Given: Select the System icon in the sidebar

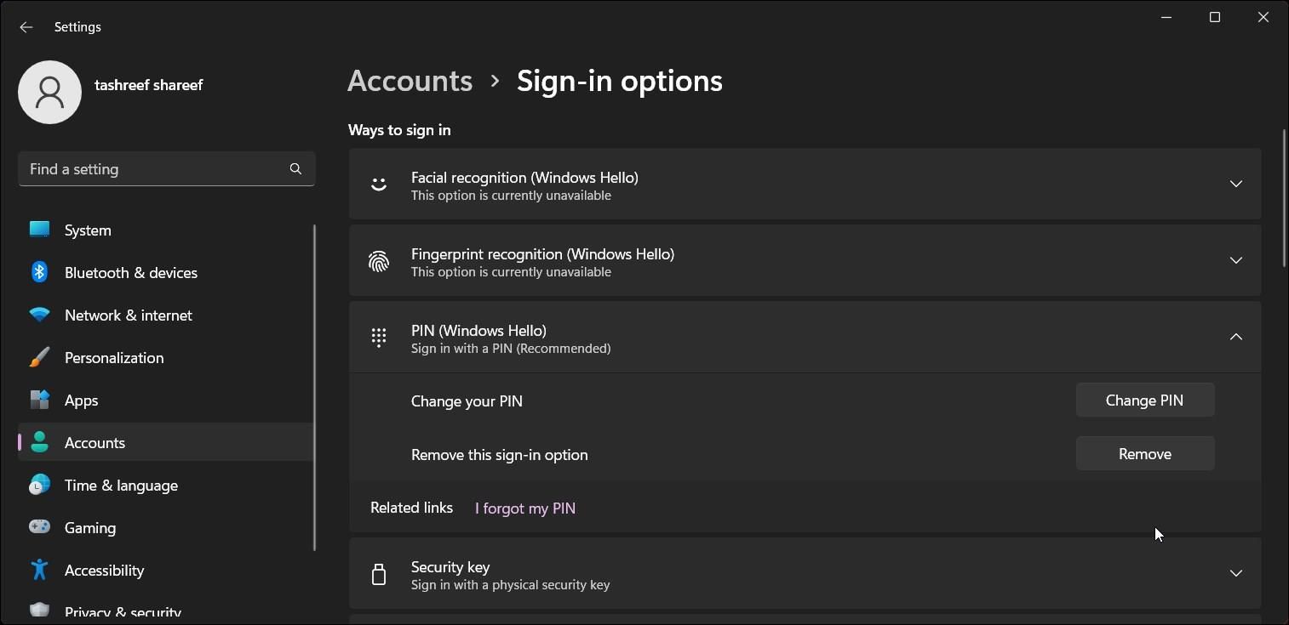Looking at the screenshot, I should tap(39, 230).
